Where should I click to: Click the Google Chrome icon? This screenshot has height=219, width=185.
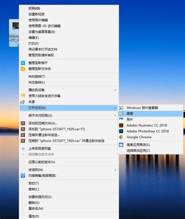pyautogui.click(x=121, y=137)
